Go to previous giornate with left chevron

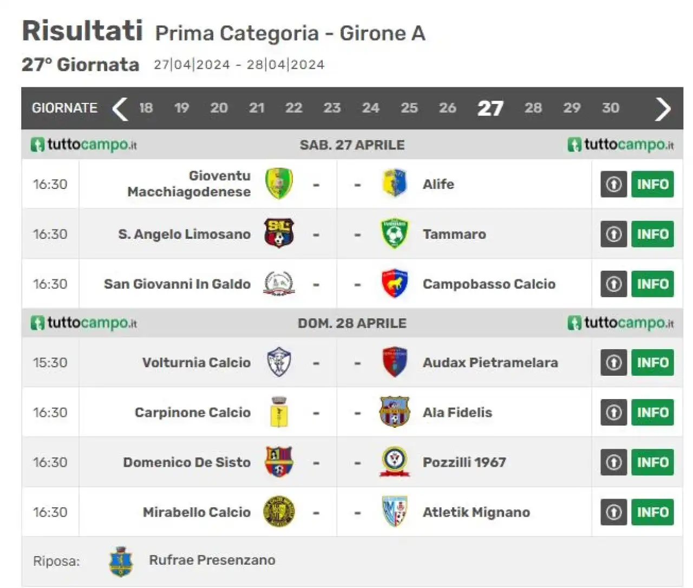(120, 108)
